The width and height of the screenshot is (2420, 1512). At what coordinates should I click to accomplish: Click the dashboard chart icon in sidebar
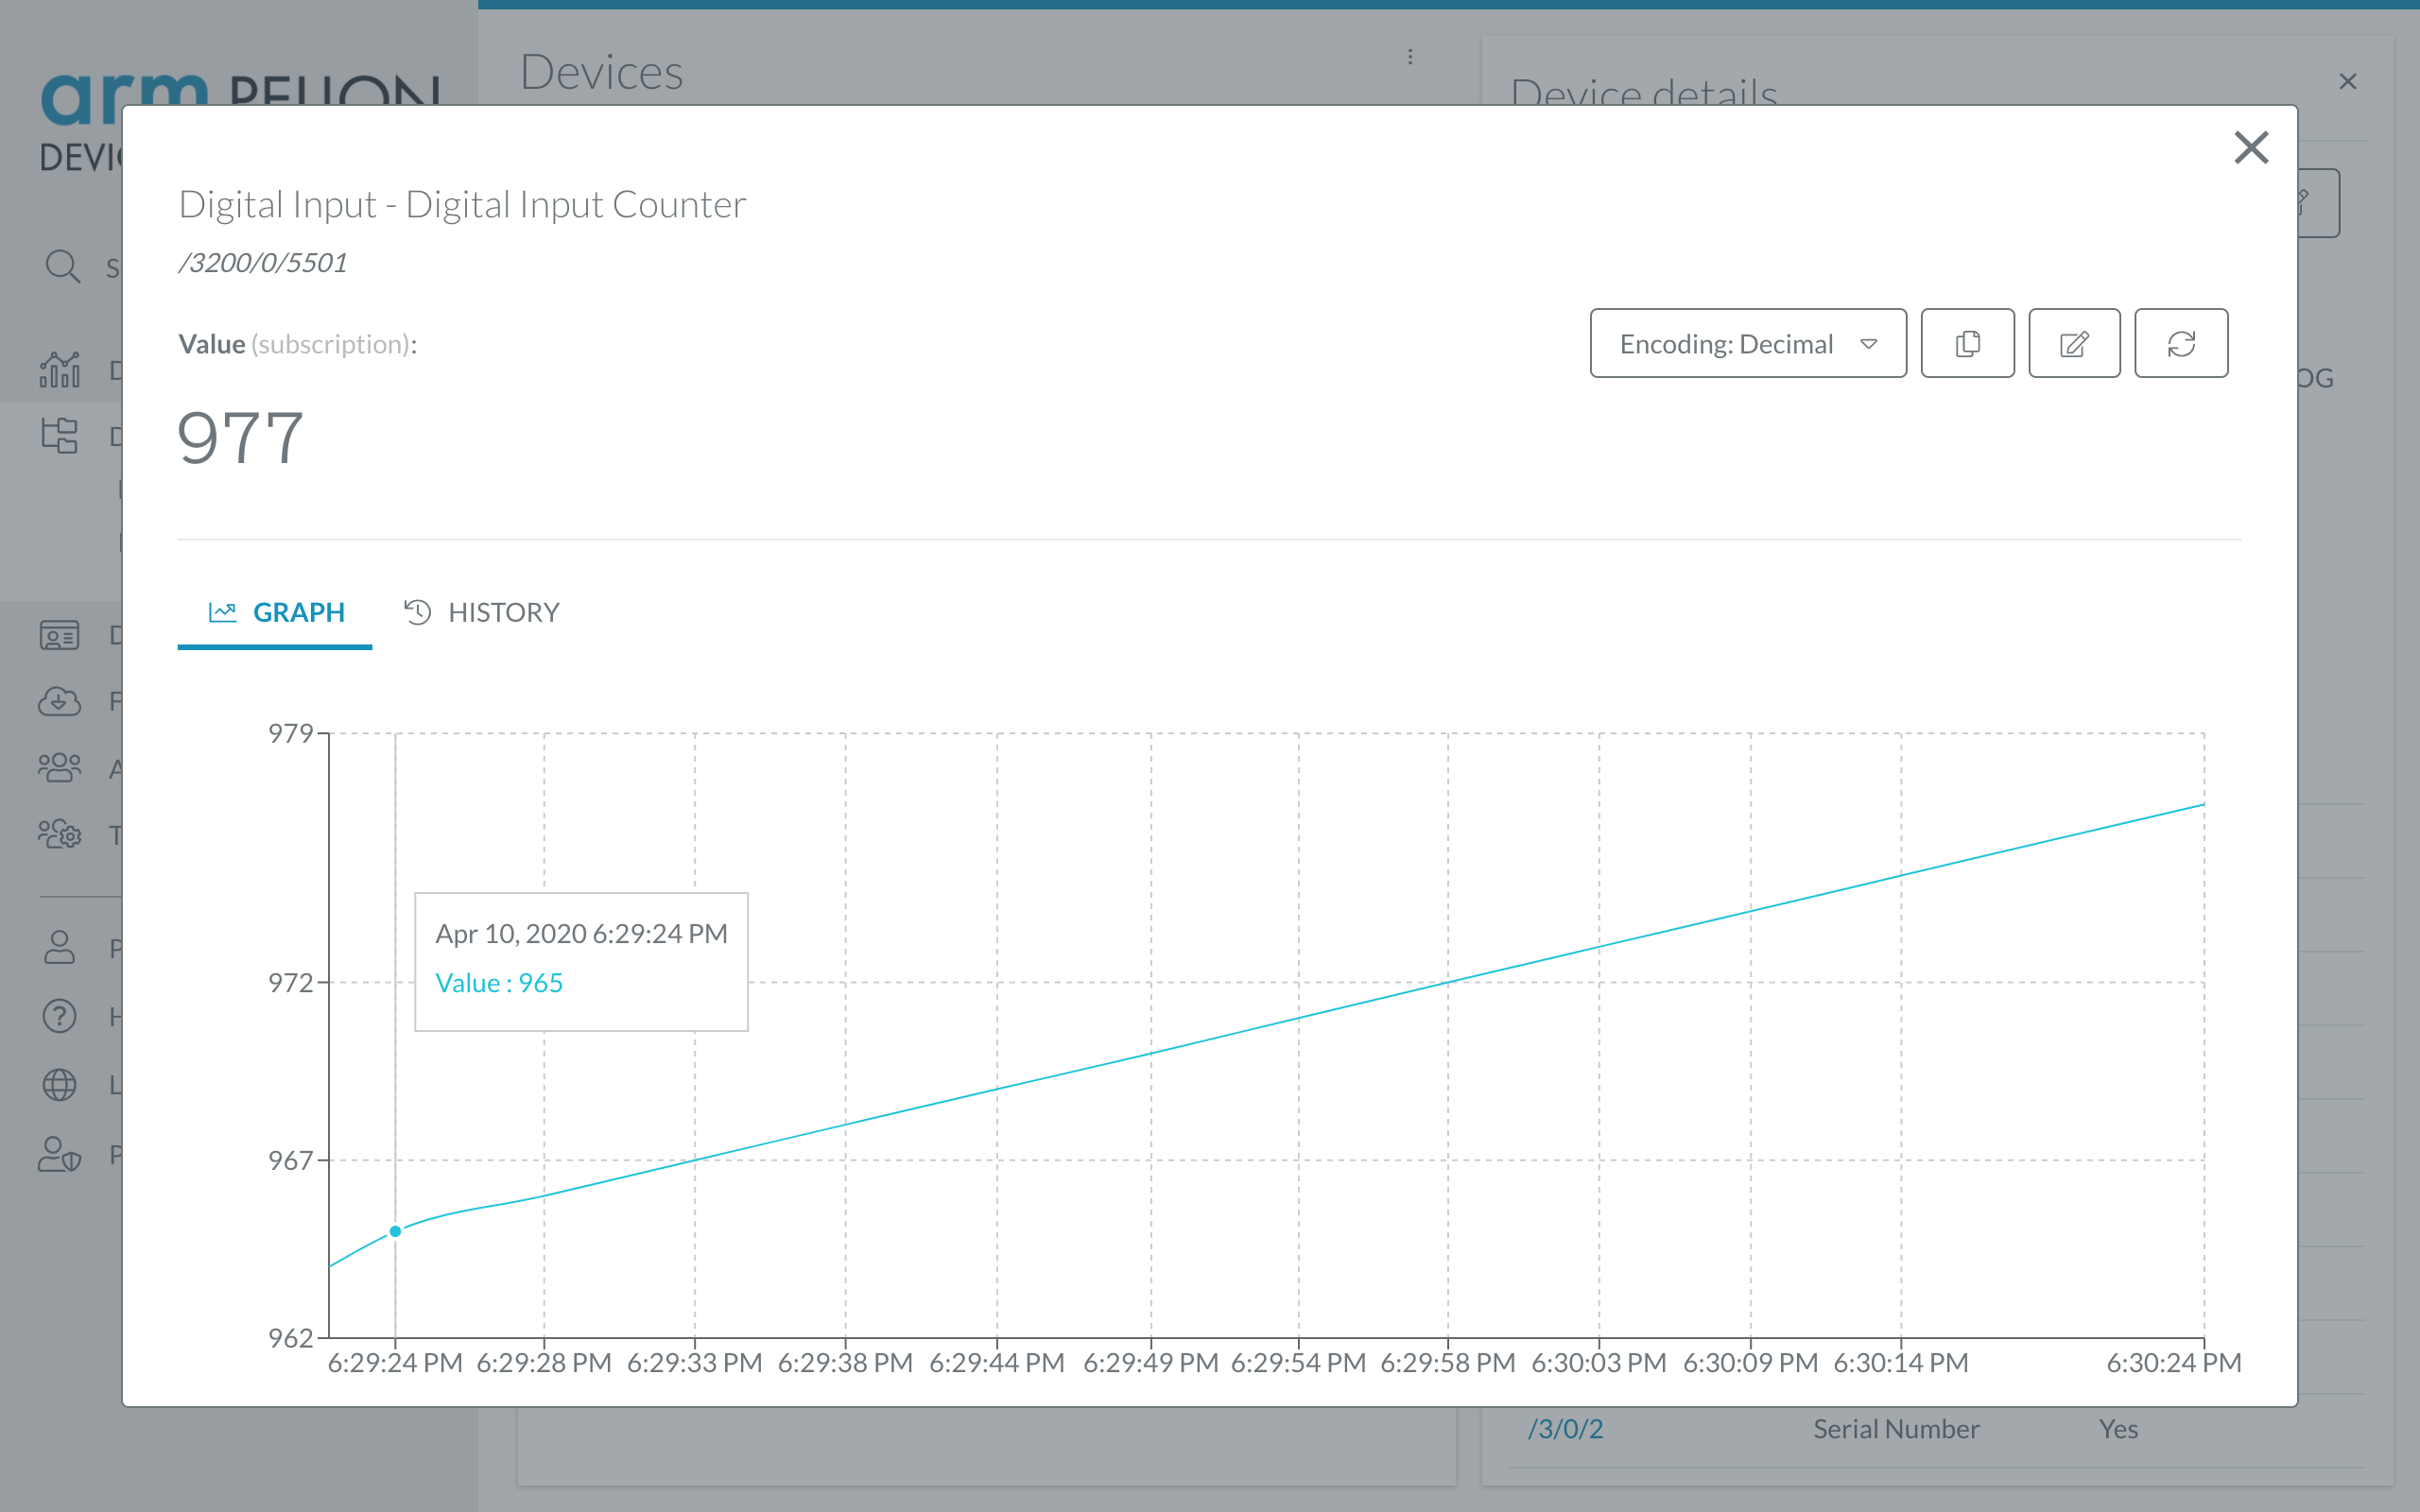point(60,370)
